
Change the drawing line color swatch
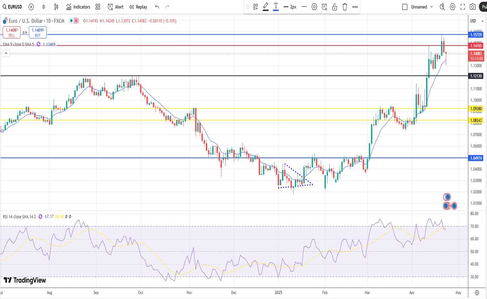(266, 7)
